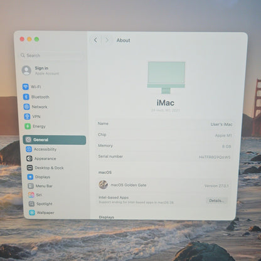261x261 pixels.
Task: Click the Version number text
Action: (x=216, y=186)
